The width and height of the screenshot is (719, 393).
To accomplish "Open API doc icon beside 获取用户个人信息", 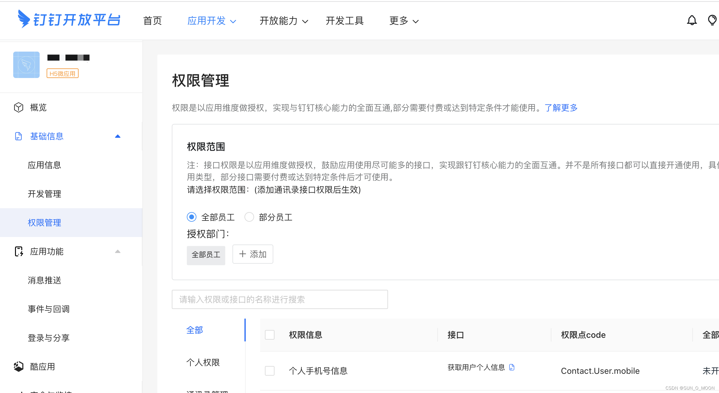I will pyautogui.click(x=512, y=367).
